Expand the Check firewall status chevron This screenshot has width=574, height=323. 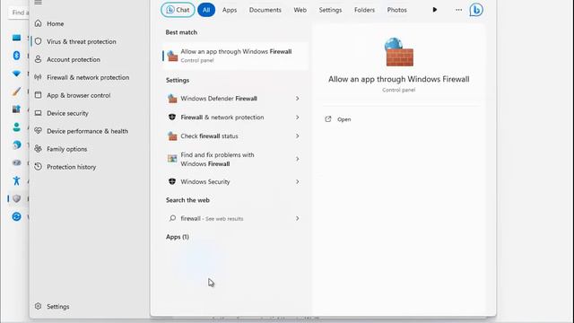(297, 135)
